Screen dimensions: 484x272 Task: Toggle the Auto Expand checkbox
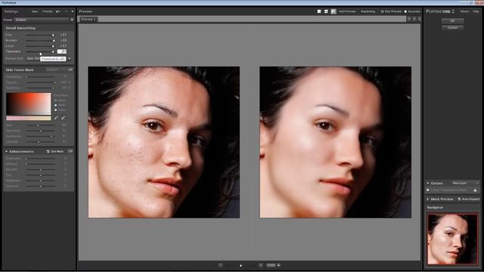tap(459, 199)
